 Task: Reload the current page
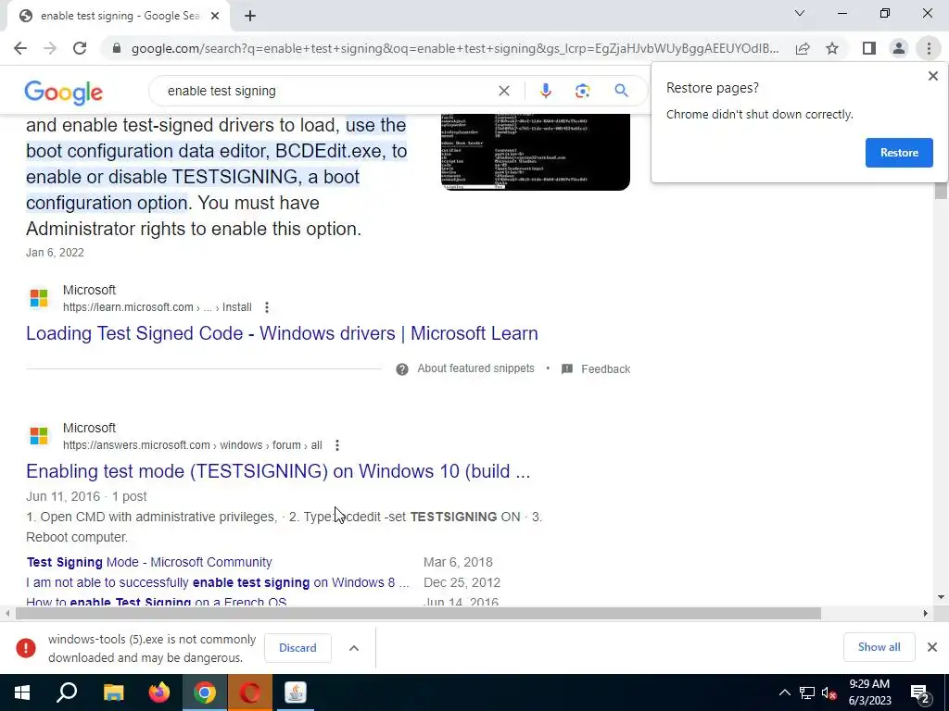click(x=80, y=48)
